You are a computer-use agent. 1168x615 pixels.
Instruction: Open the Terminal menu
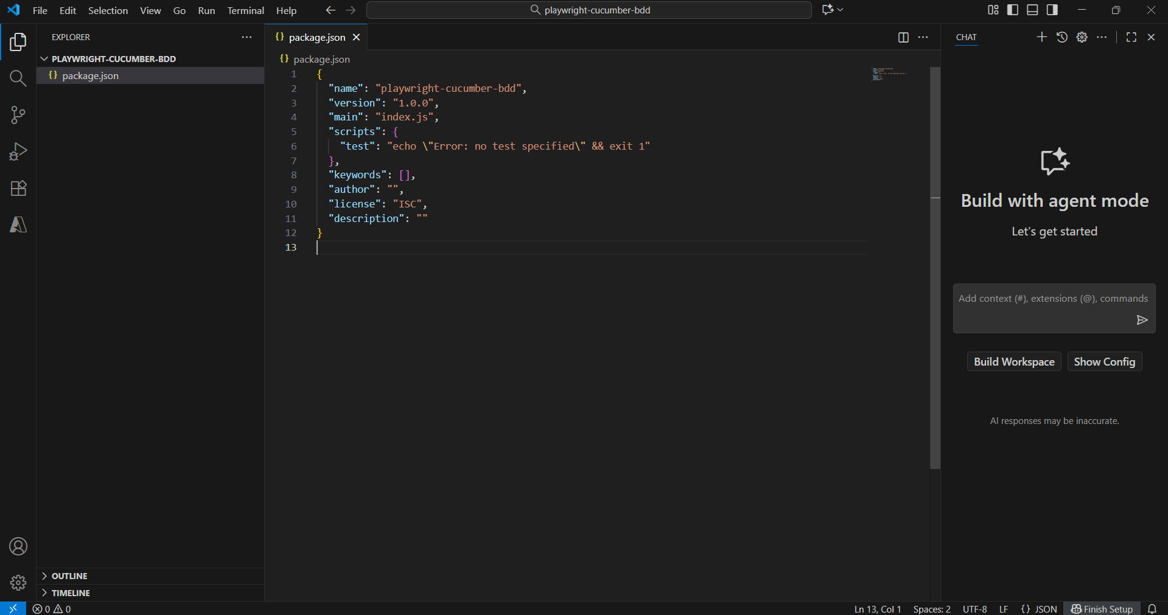click(x=245, y=10)
